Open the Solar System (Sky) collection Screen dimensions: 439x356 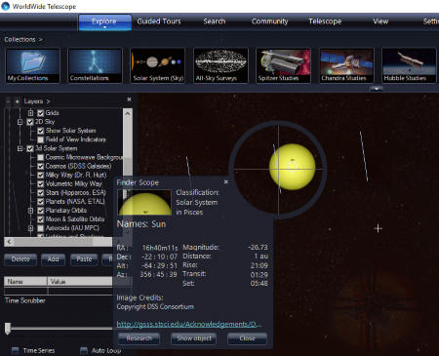pos(158,65)
